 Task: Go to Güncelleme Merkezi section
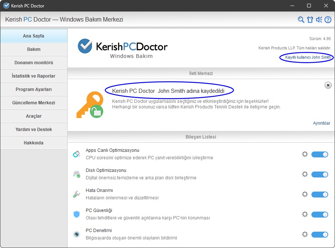coord(34,103)
